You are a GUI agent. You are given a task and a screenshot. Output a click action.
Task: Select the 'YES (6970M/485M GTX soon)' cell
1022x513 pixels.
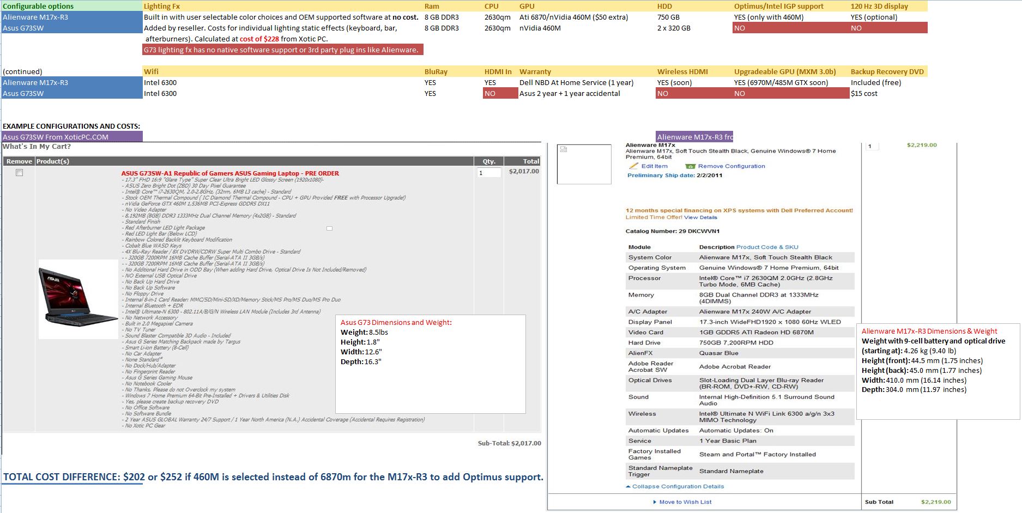coord(791,82)
